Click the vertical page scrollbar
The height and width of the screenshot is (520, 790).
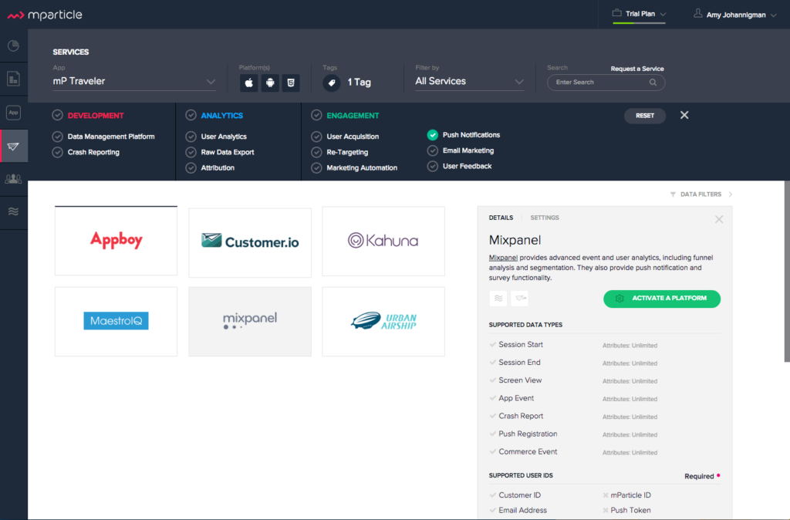click(787, 271)
